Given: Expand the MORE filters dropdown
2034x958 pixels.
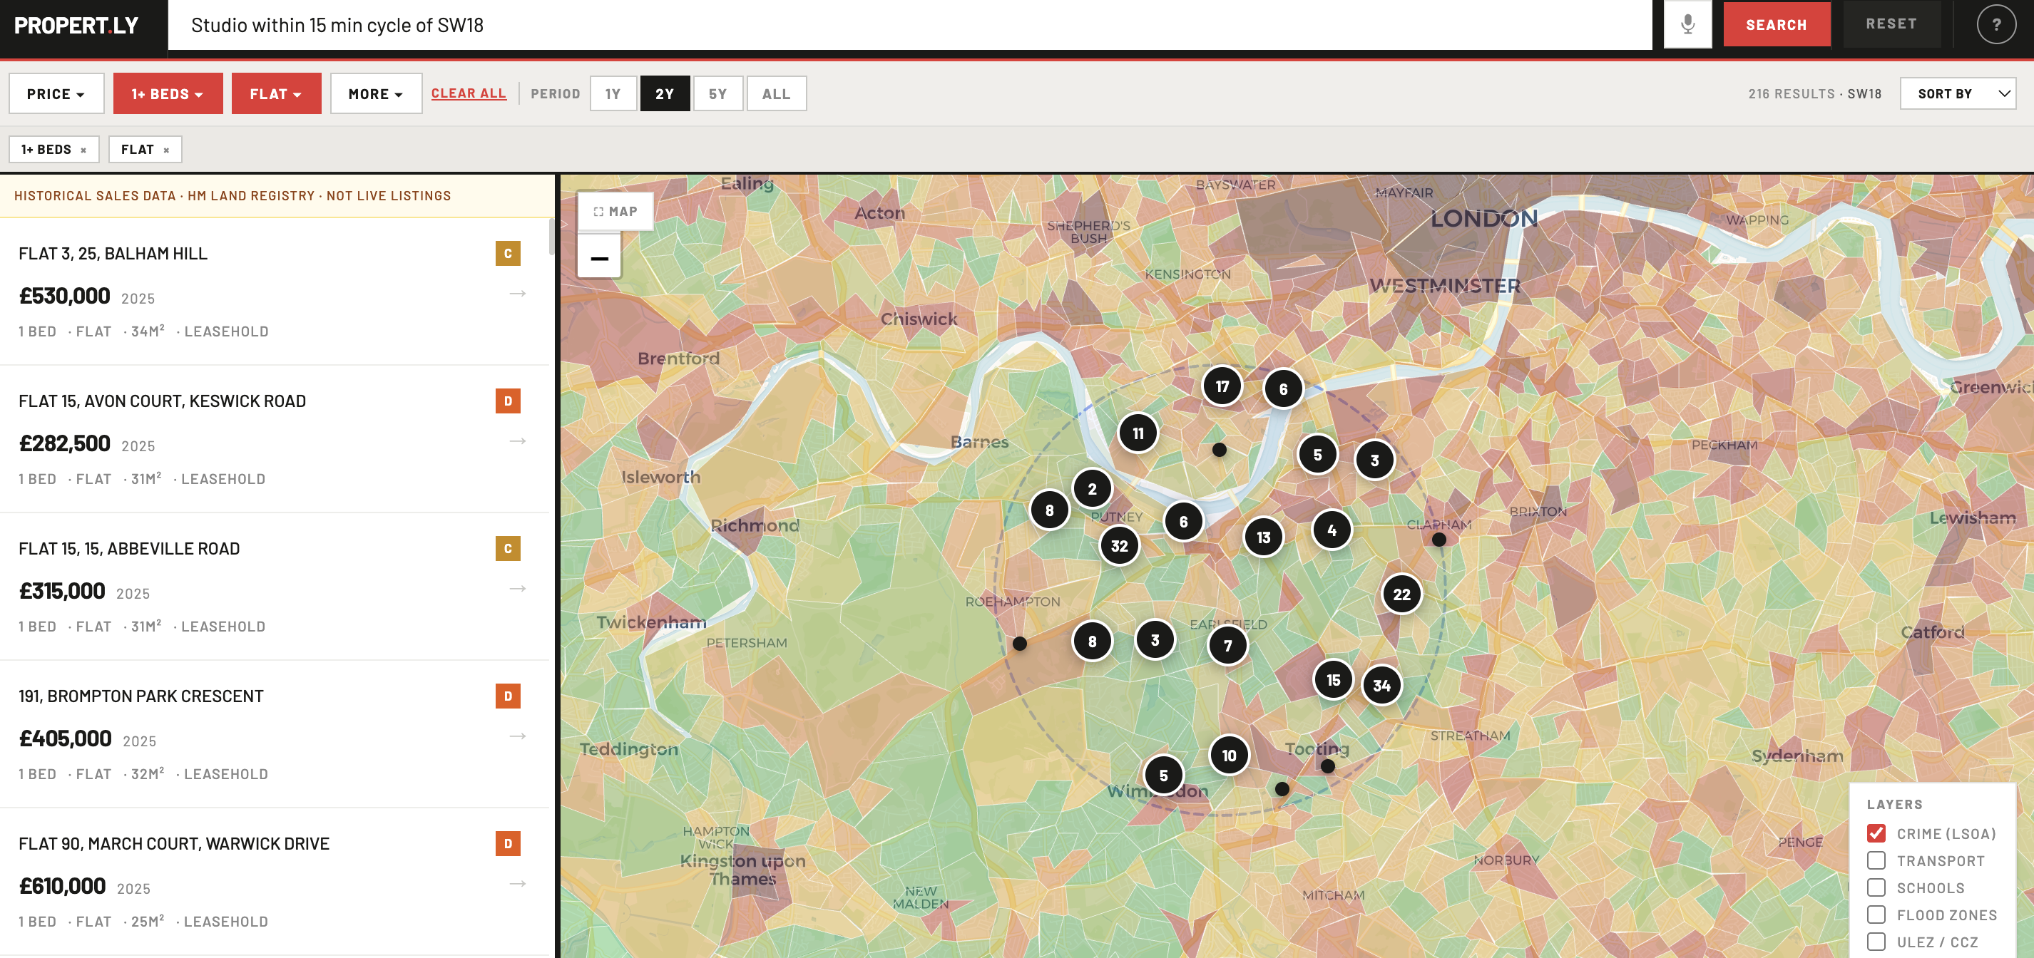Looking at the screenshot, I should coord(376,93).
